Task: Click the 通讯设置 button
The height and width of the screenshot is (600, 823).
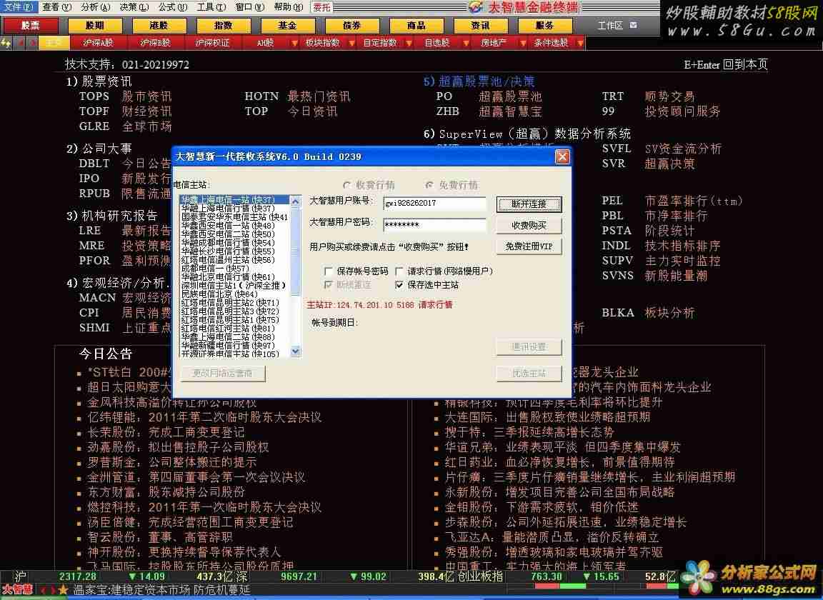Action: point(529,347)
